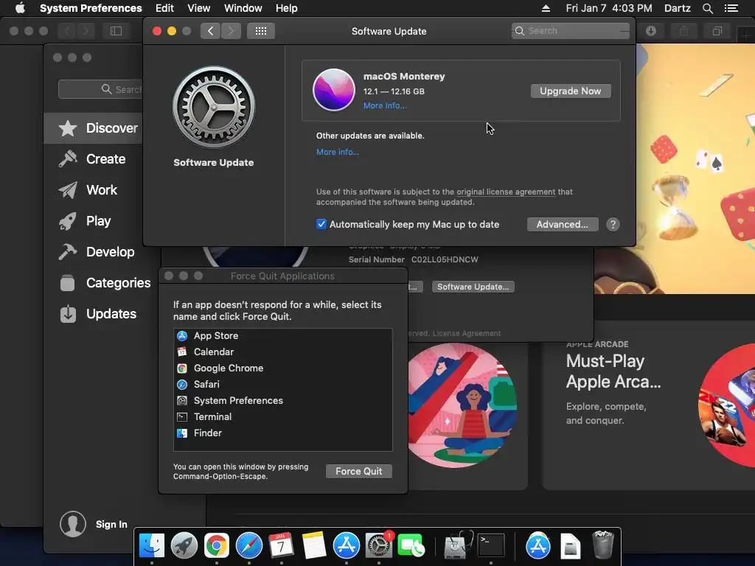
Task: Open the View menu
Action: 199,8
